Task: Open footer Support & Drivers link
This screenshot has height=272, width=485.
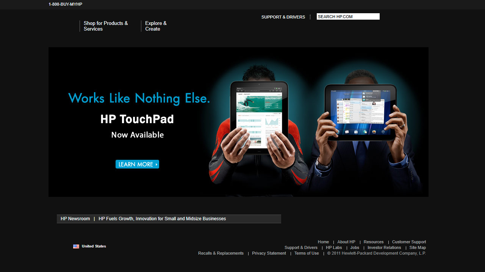Action: (301, 247)
